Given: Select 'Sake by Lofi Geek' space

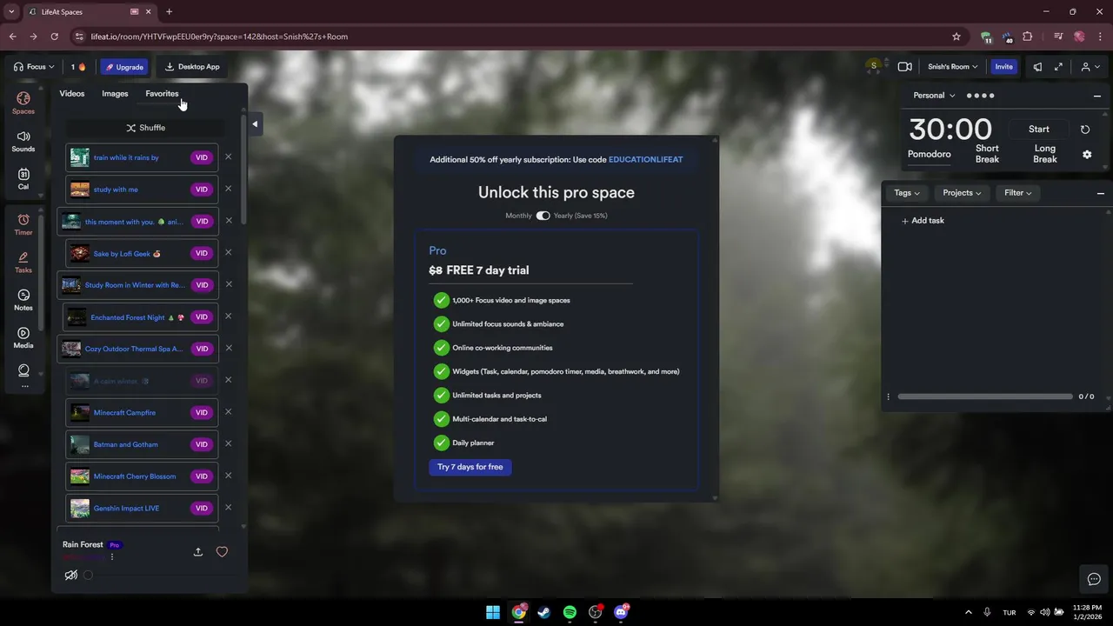Looking at the screenshot, I should [142, 253].
